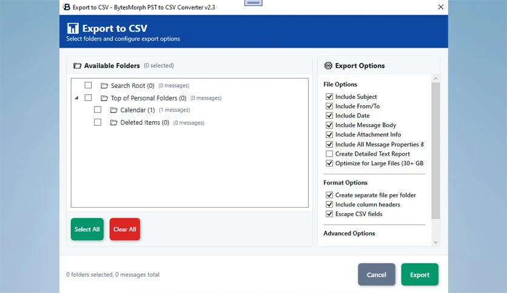Click the Cancel button
Viewport: 507px width, 293px height.
click(x=377, y=275)
